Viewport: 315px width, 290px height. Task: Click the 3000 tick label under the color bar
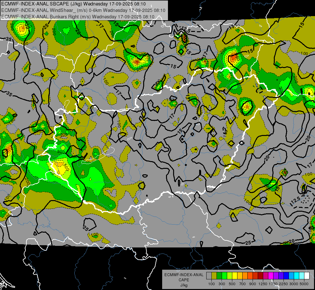click(x=294, y=284)
